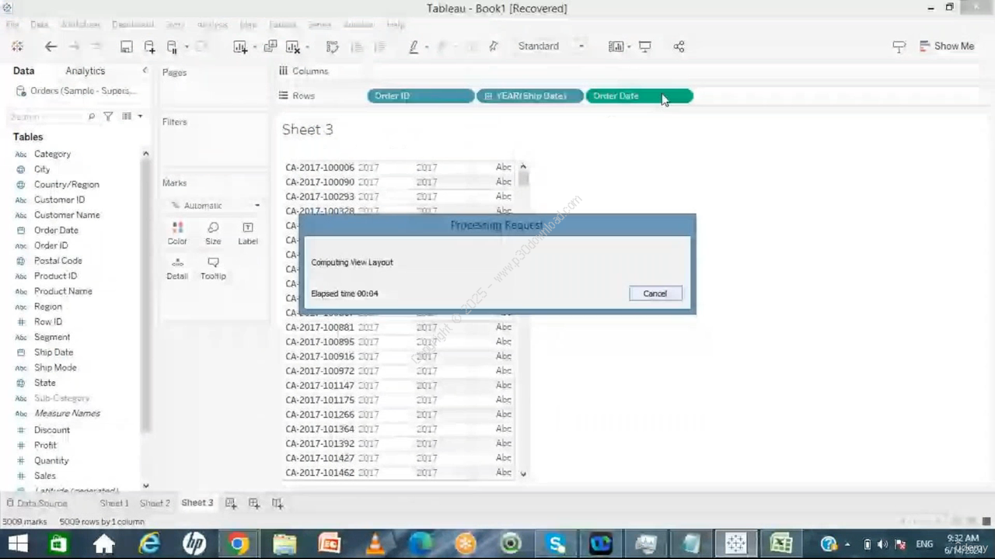
Task: Open the Data Source tab
Action: coord(36,503)
